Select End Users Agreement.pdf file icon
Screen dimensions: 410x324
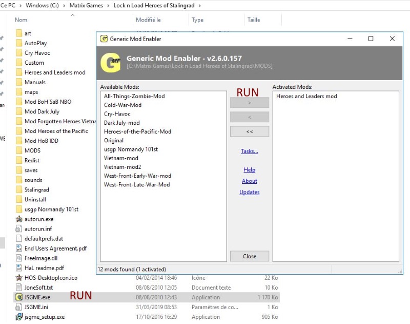19,249
